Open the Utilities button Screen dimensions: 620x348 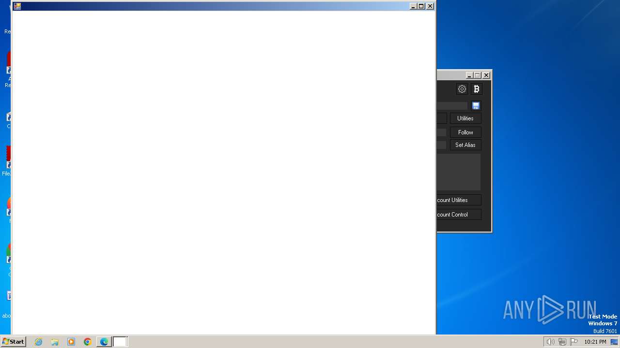pos(465,118)
